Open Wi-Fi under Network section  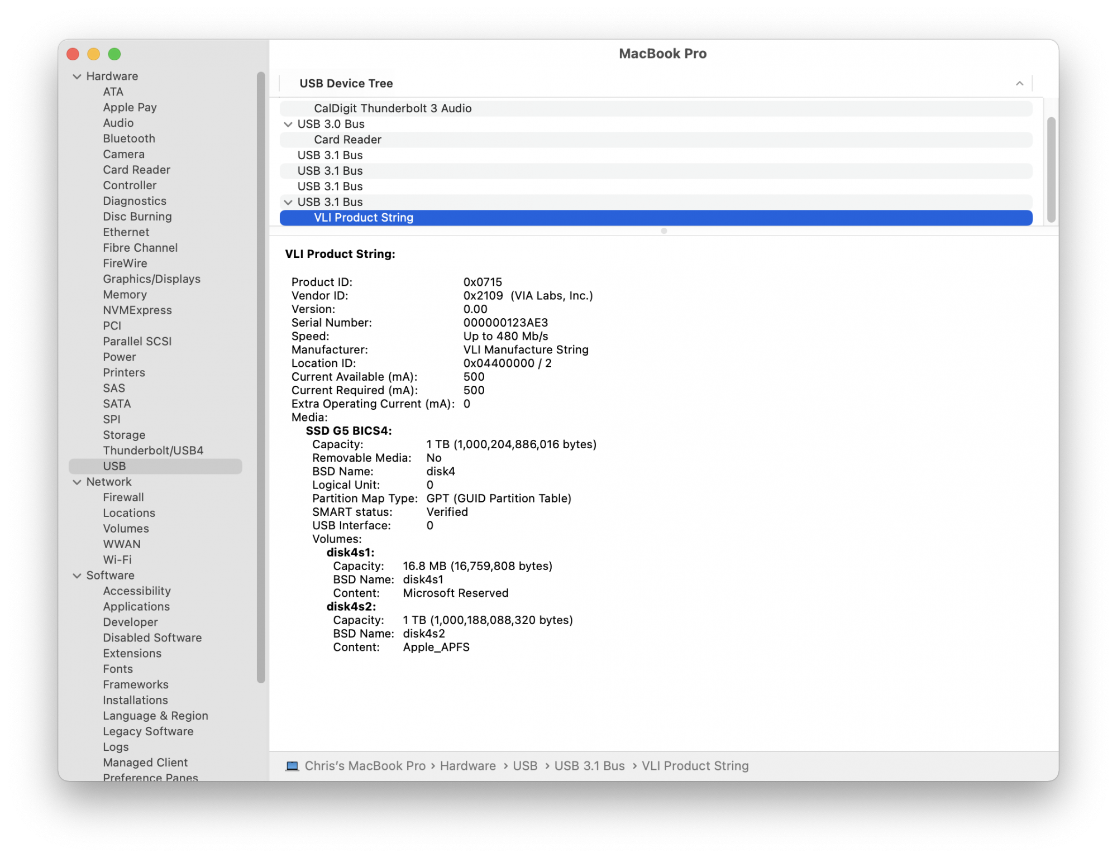[117, 559]
